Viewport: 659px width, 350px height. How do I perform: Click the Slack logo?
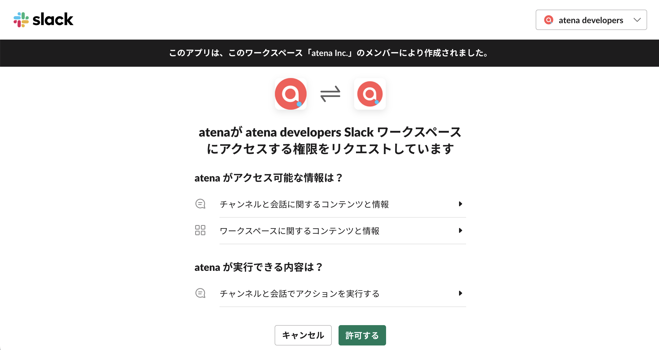[43, 20]
